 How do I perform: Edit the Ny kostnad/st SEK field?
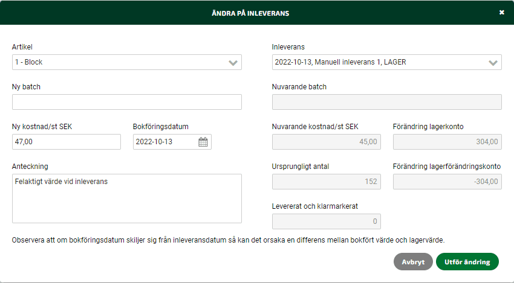point(67,142)
